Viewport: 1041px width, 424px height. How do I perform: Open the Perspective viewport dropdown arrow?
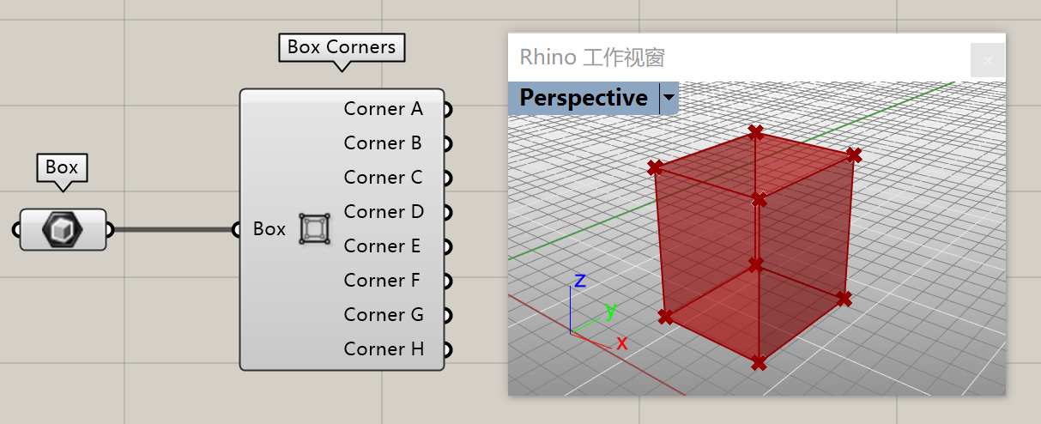click(669, 99)
